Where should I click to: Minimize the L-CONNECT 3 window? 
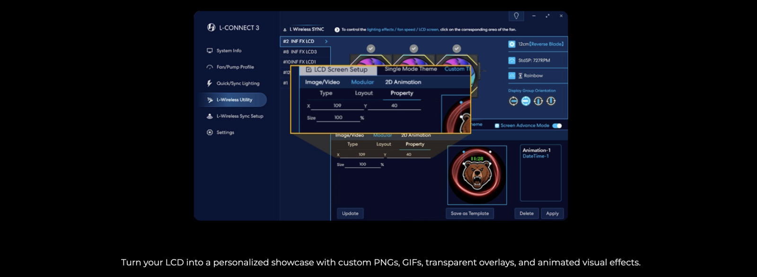pos(534,16)
